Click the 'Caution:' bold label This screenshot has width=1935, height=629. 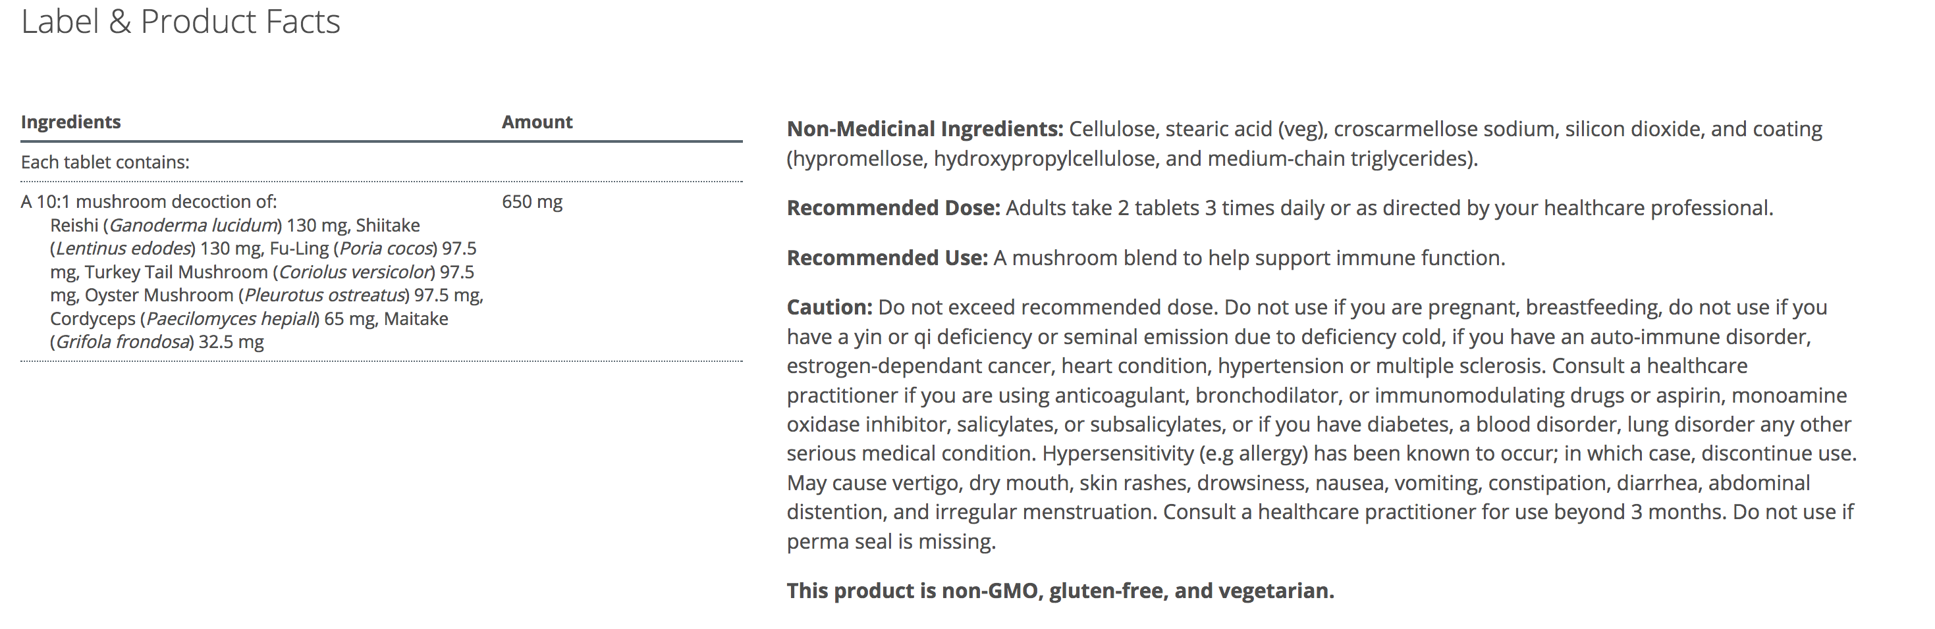pyautogui.click(x=829, y=308)
